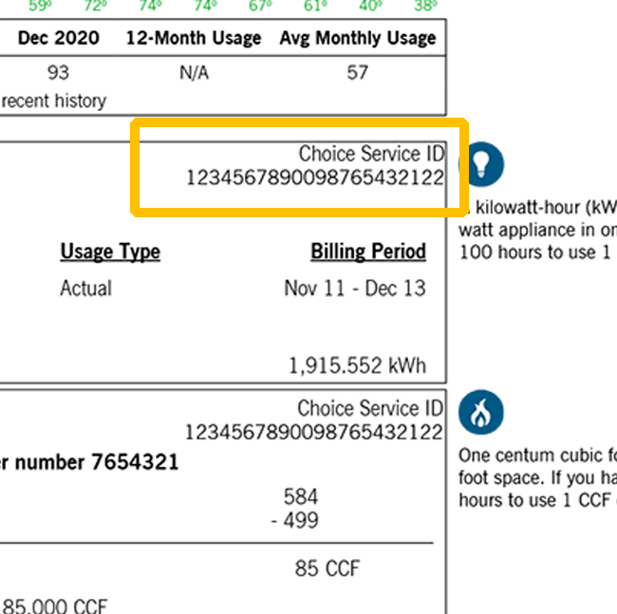The height and width of the screenshot is (614, 617).
Task: Select the Actual usage type value
Action: click(85, 288)
